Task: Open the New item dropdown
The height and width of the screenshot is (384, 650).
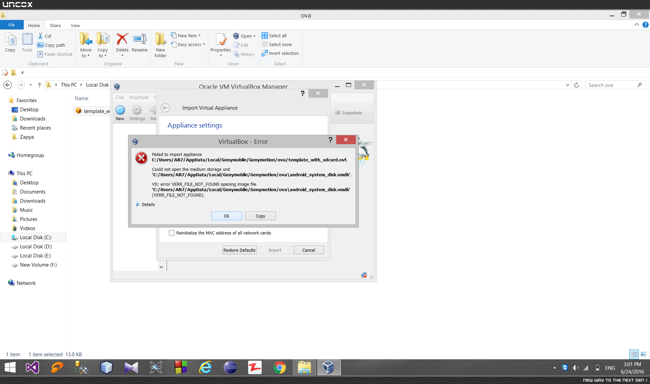Action: tap(186, 36)
